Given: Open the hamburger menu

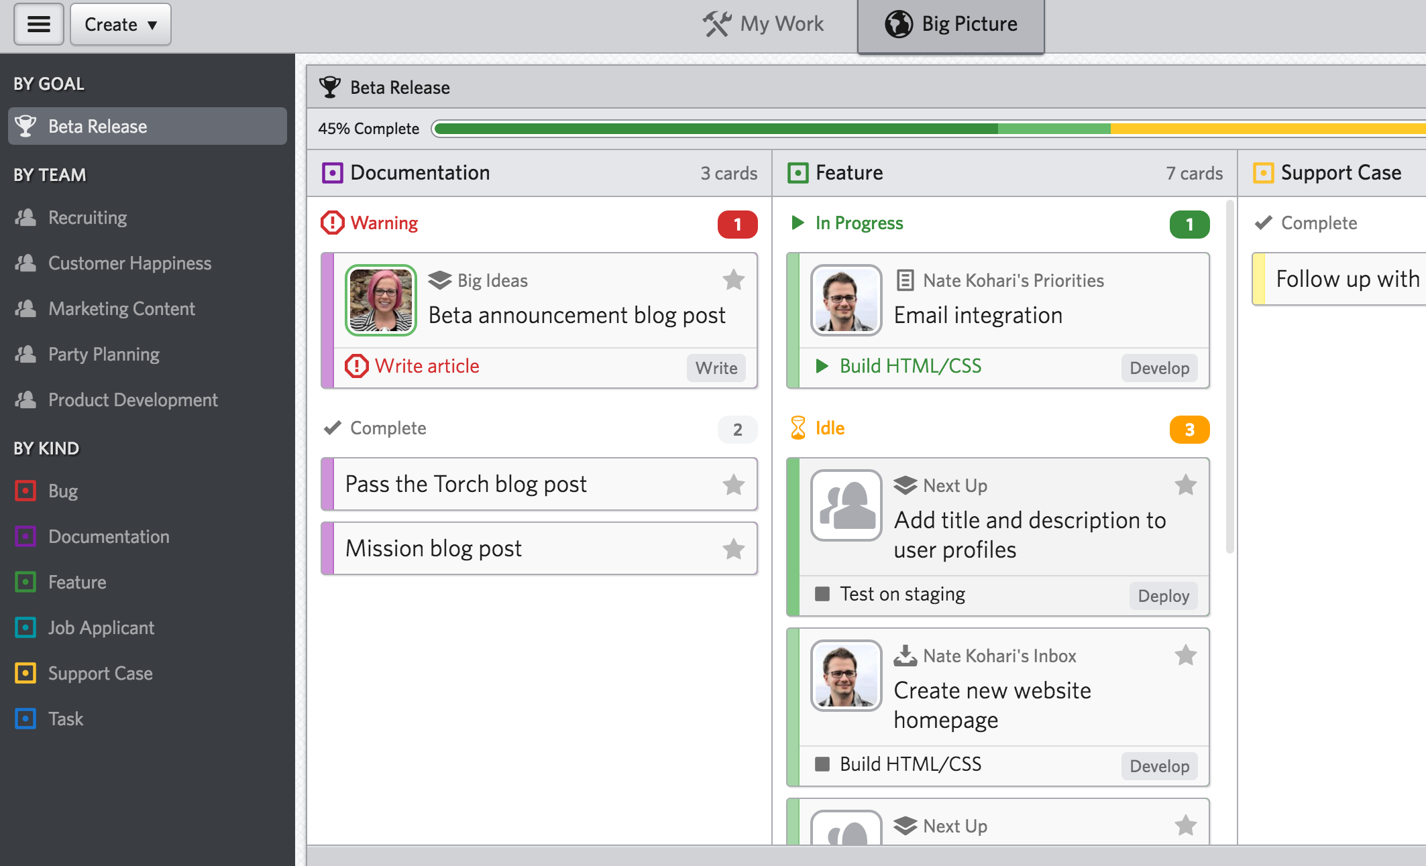Looking at the screenshot, I should (x=38, y=24).
